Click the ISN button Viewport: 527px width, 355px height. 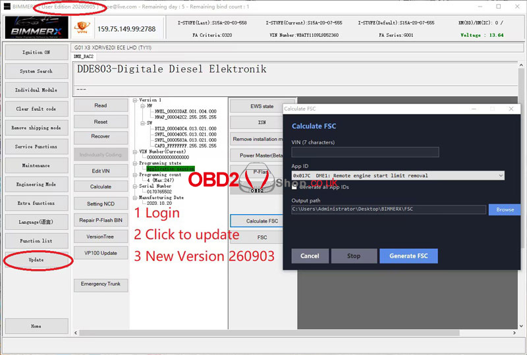[256, 123]
